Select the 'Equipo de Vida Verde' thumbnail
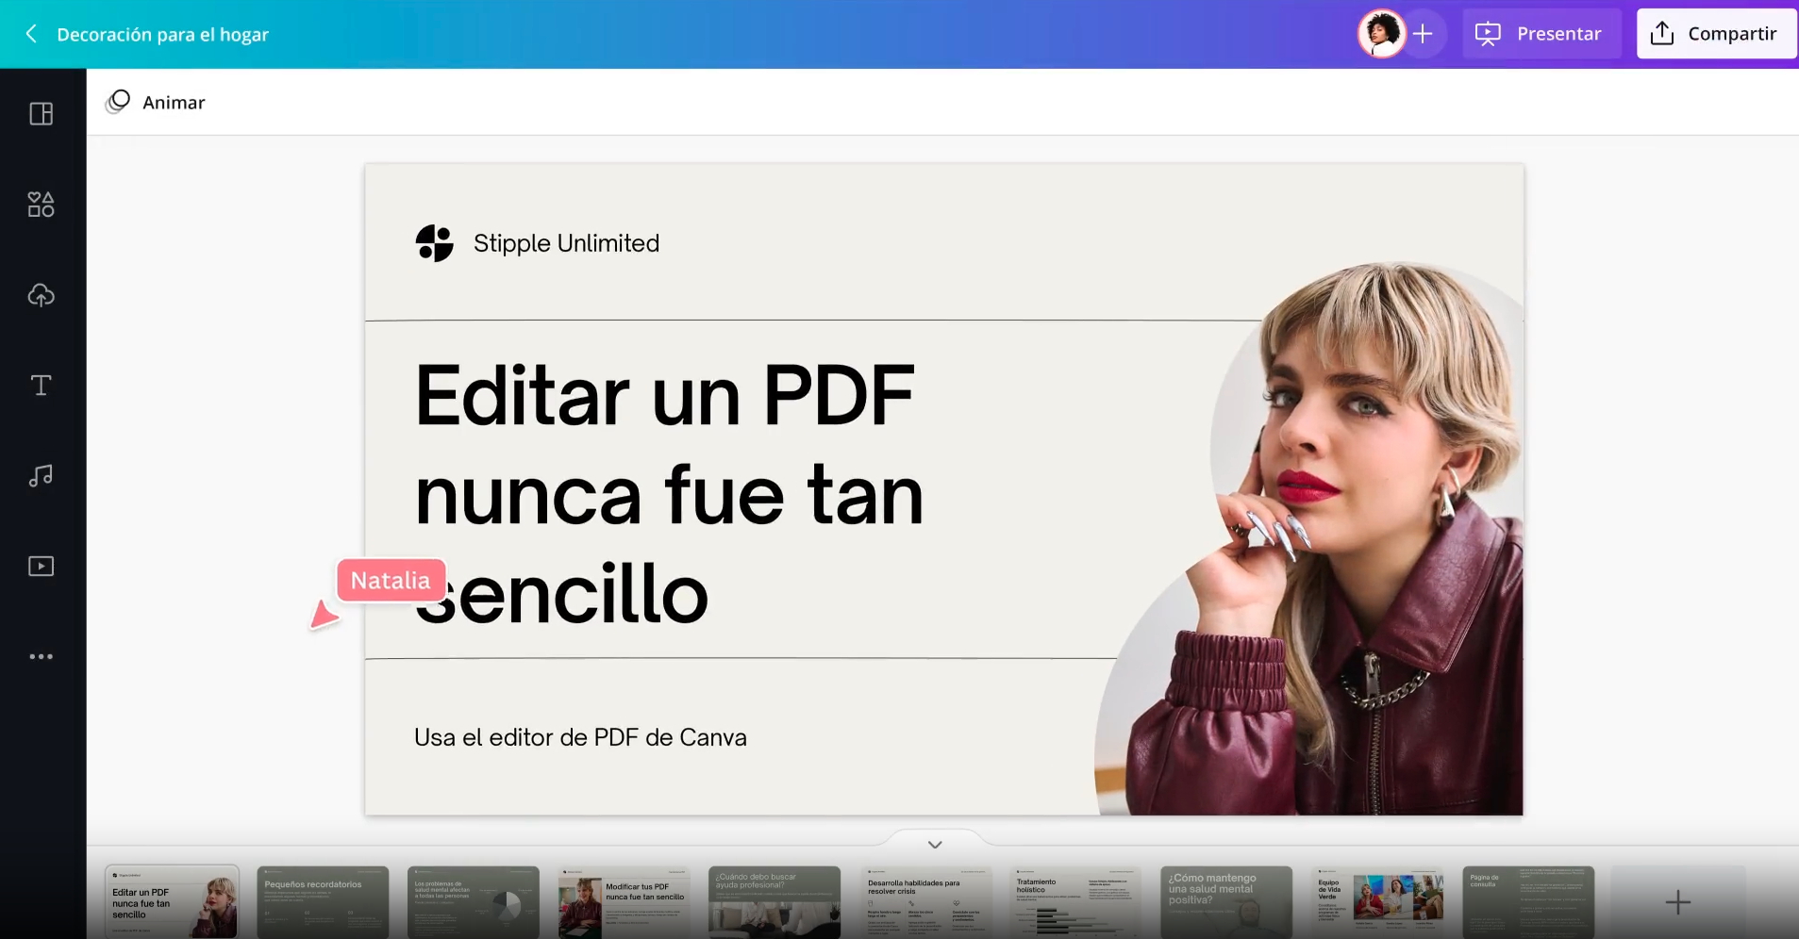The height and width of the screenshot is (939, 1799). [1377, 902]
